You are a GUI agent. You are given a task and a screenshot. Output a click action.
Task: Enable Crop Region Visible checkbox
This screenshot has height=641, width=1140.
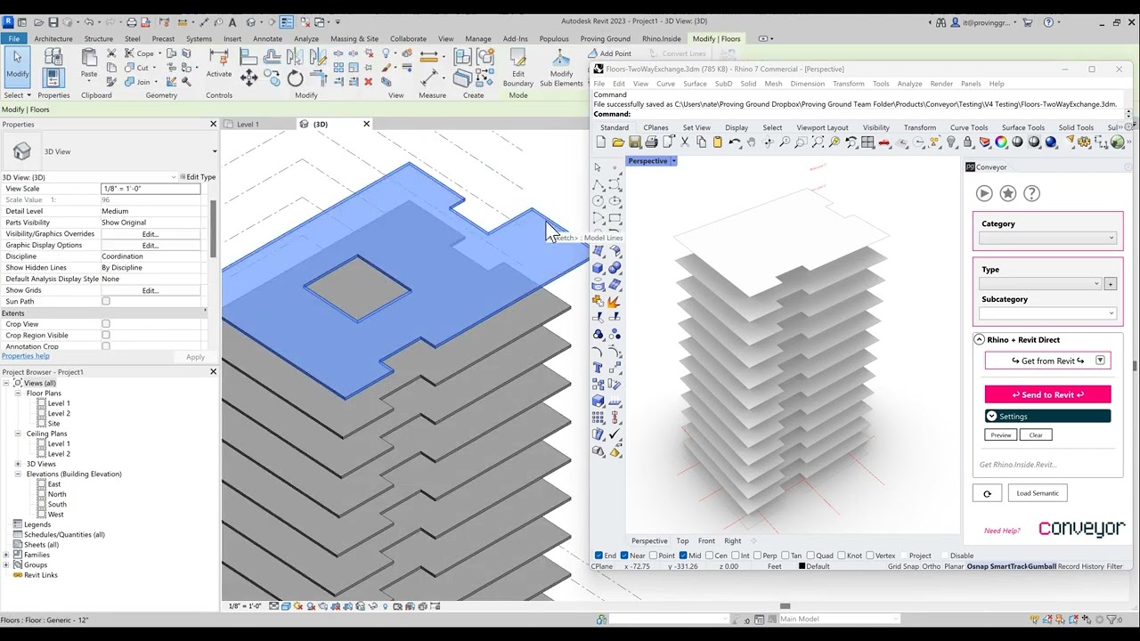click(x=106, y=336)
